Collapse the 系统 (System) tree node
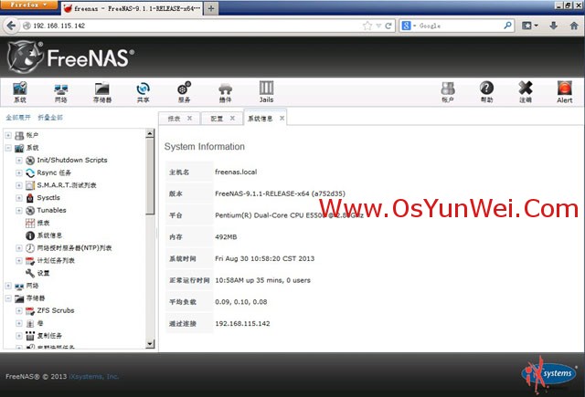Image resolution: width=585 pixels, height=397 pixels. coord(8,148)
